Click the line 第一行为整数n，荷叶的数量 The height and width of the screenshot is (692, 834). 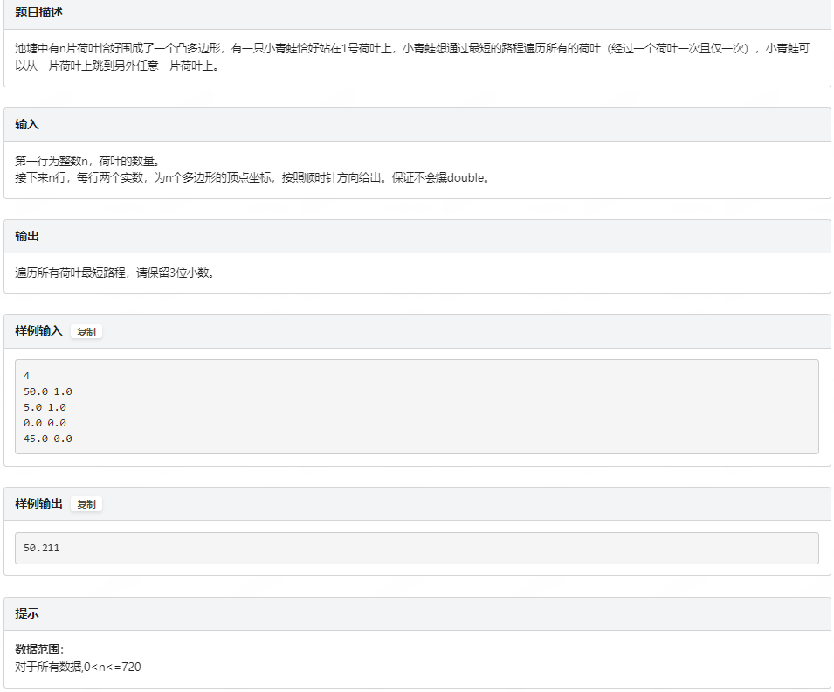coord(87,161)
